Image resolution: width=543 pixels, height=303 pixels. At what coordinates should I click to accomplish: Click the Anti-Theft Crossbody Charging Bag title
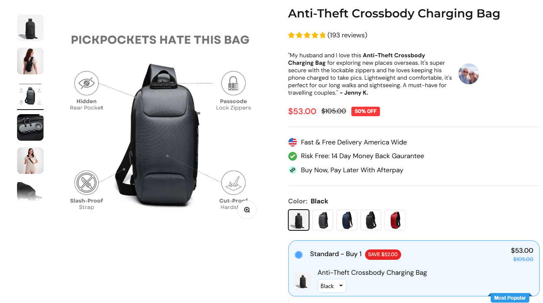click(x=394, y=13)
